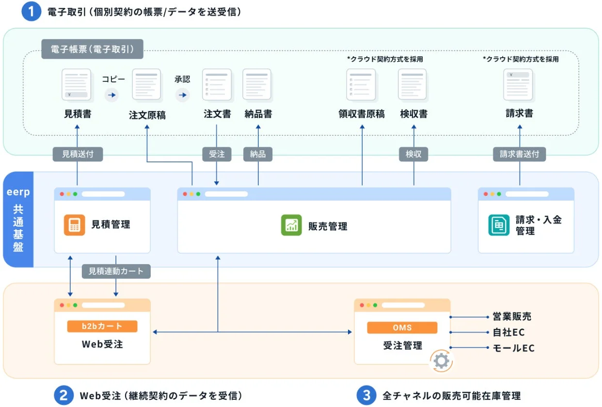Click the 販売管理 text
The height and width of the screenshot is (407, 602).
pyautogui.click(x=328, y=226)
